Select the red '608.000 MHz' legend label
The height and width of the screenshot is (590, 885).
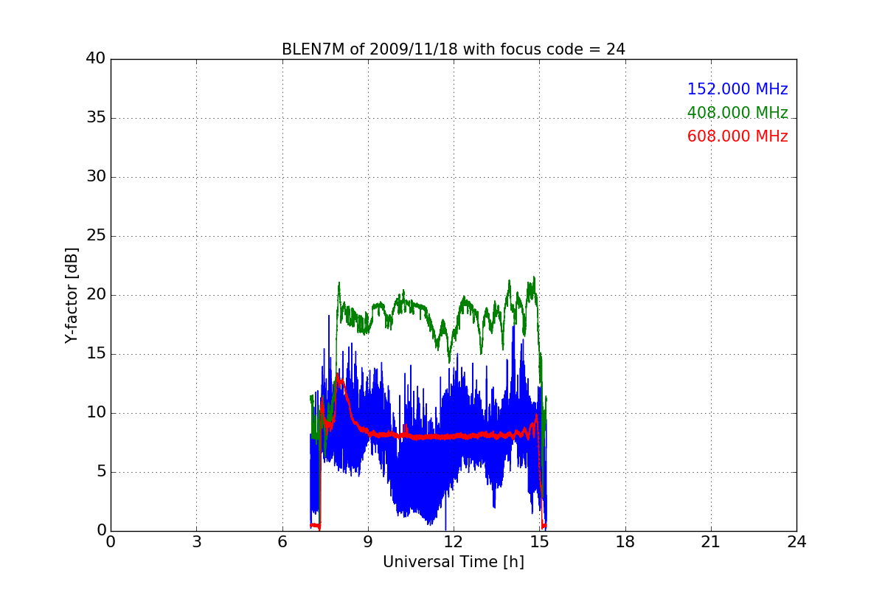click(737, 136)
